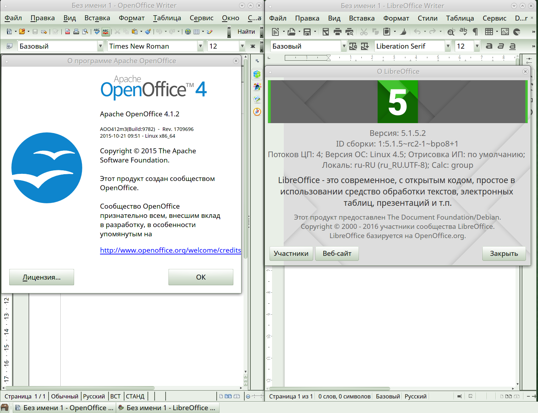Click the Веб-сайт button
The height and width of the screenshot is (413, 538).
tap(337, 254)
